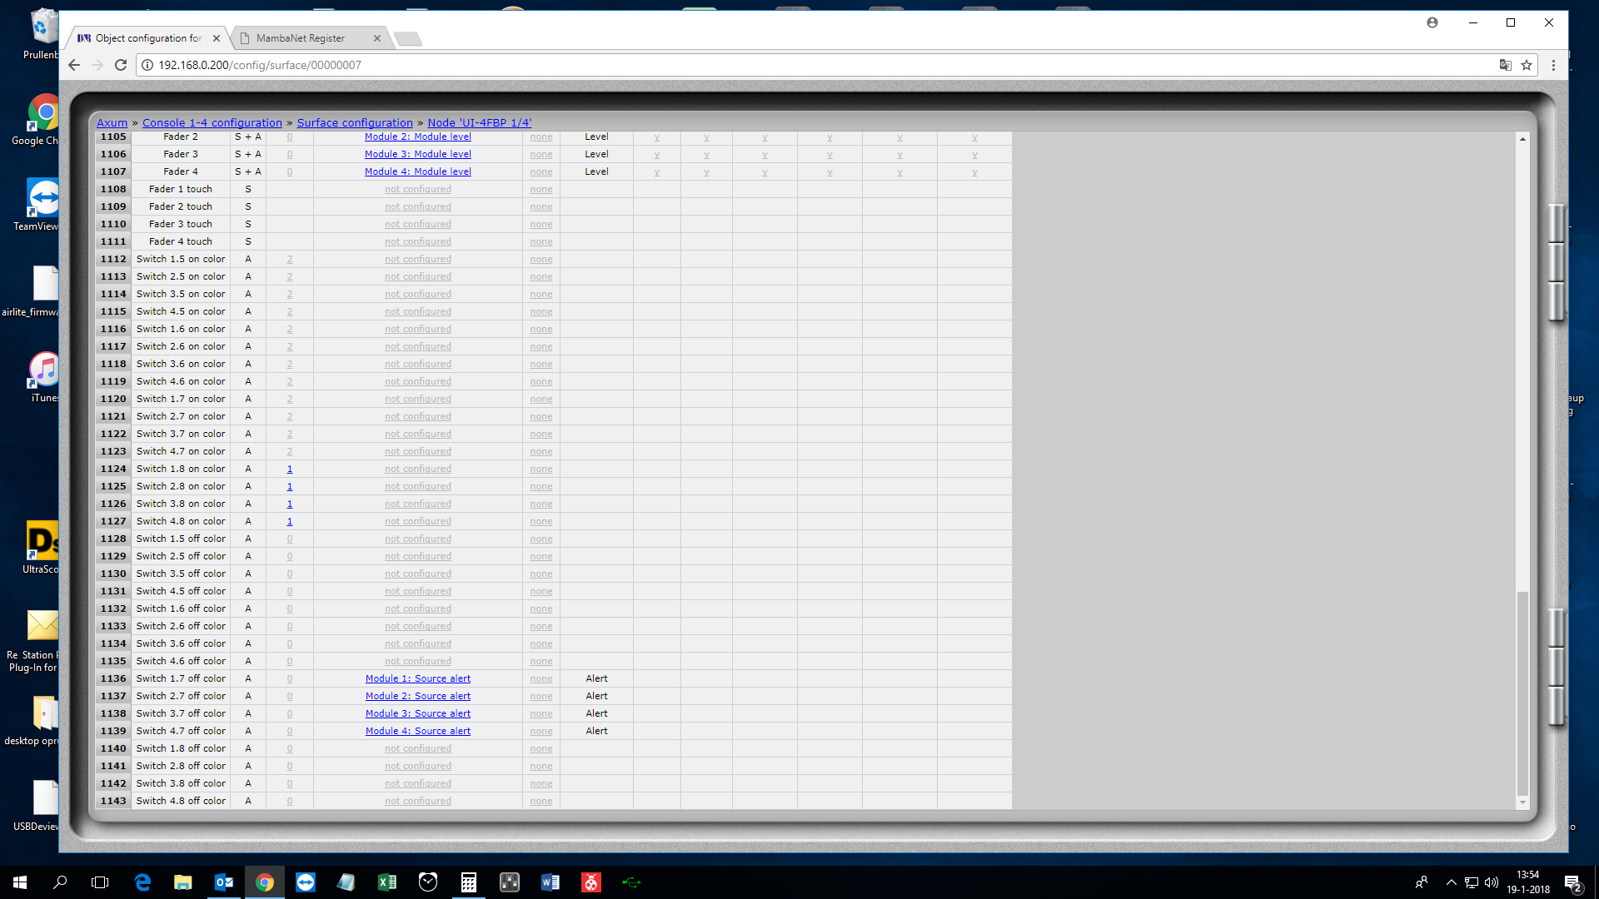Open the Module 1: Source alert link
This screenshot has width=1599, height=899.
pyautogui.click(x=418, y=678)
